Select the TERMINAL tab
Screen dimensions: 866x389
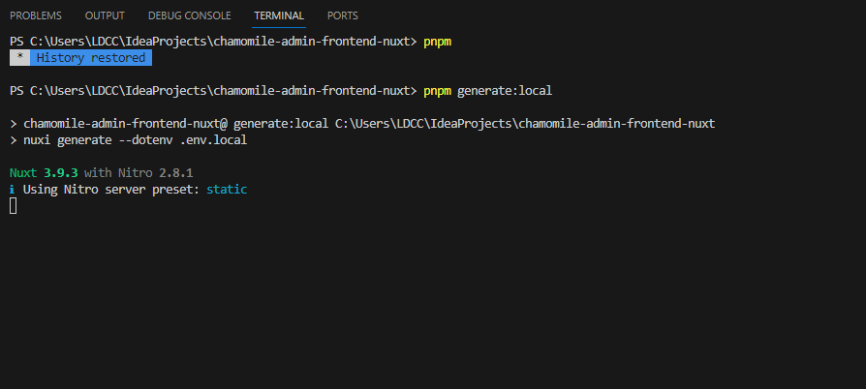coord(279,16)
